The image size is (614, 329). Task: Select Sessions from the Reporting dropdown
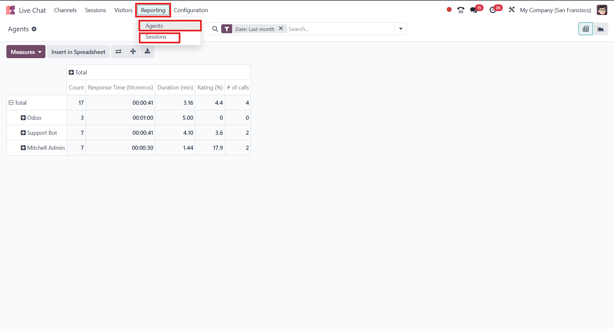(x=156, y=37)
